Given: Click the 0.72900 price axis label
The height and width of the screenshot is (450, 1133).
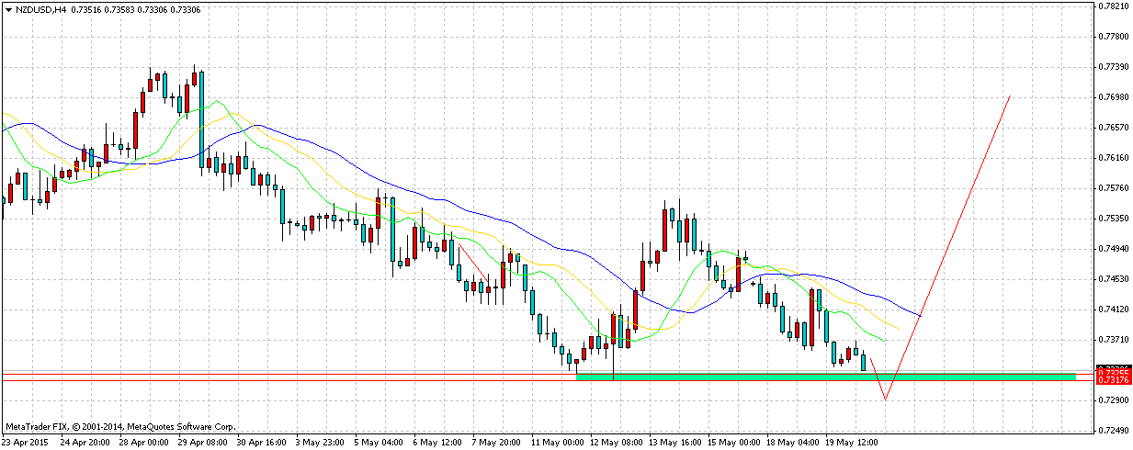Looking at the screenshot, I should pyautogui.click(x=1113, y=399).
